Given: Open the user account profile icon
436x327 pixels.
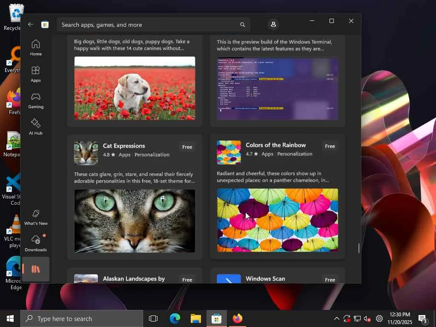Looking at the screenshot, I should click(273, 24).
